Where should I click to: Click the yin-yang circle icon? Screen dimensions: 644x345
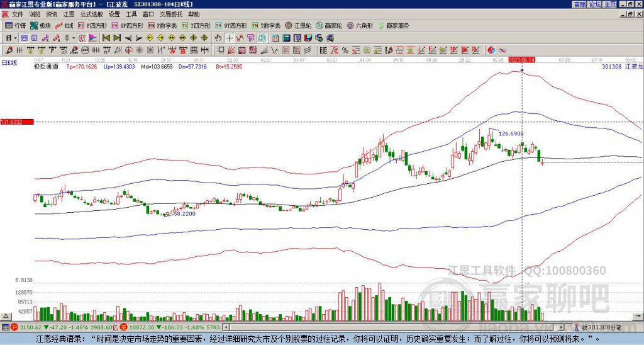point(492,50)
